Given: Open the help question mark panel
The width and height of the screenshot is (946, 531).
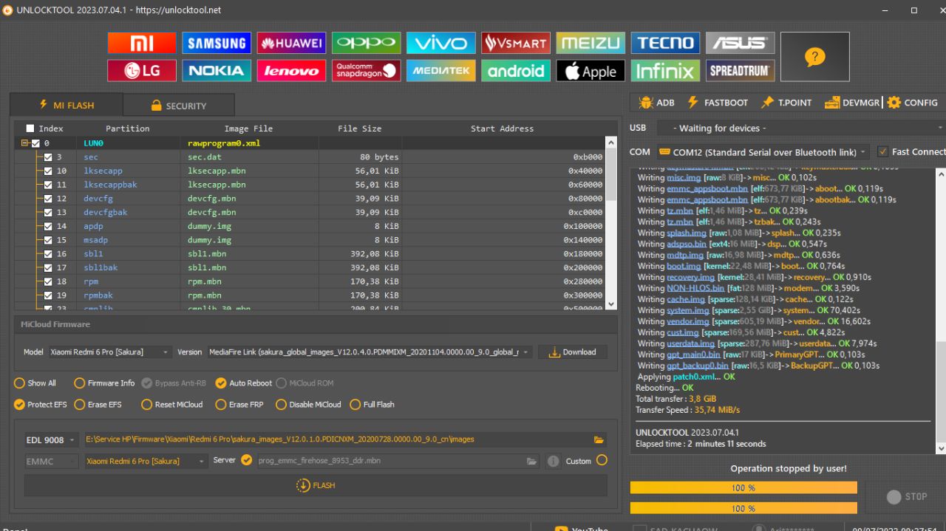Looking at the screenshot, I should pos(814,57).
